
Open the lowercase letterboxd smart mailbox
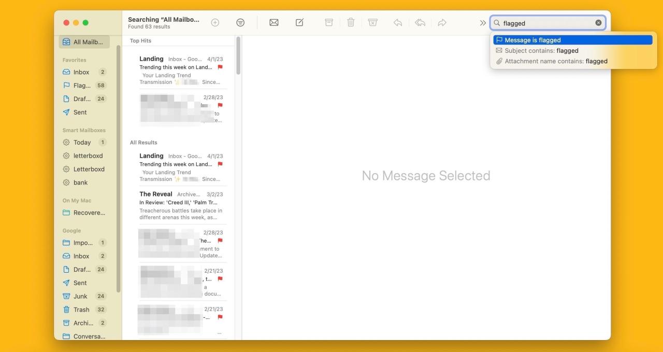click(x=84, y=156)
